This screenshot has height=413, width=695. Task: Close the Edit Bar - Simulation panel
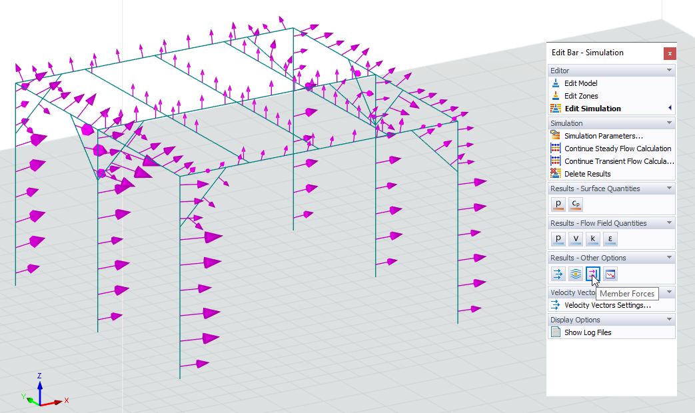click(670, 53)
